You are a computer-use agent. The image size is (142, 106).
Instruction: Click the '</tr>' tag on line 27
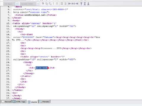pos(29,71)
